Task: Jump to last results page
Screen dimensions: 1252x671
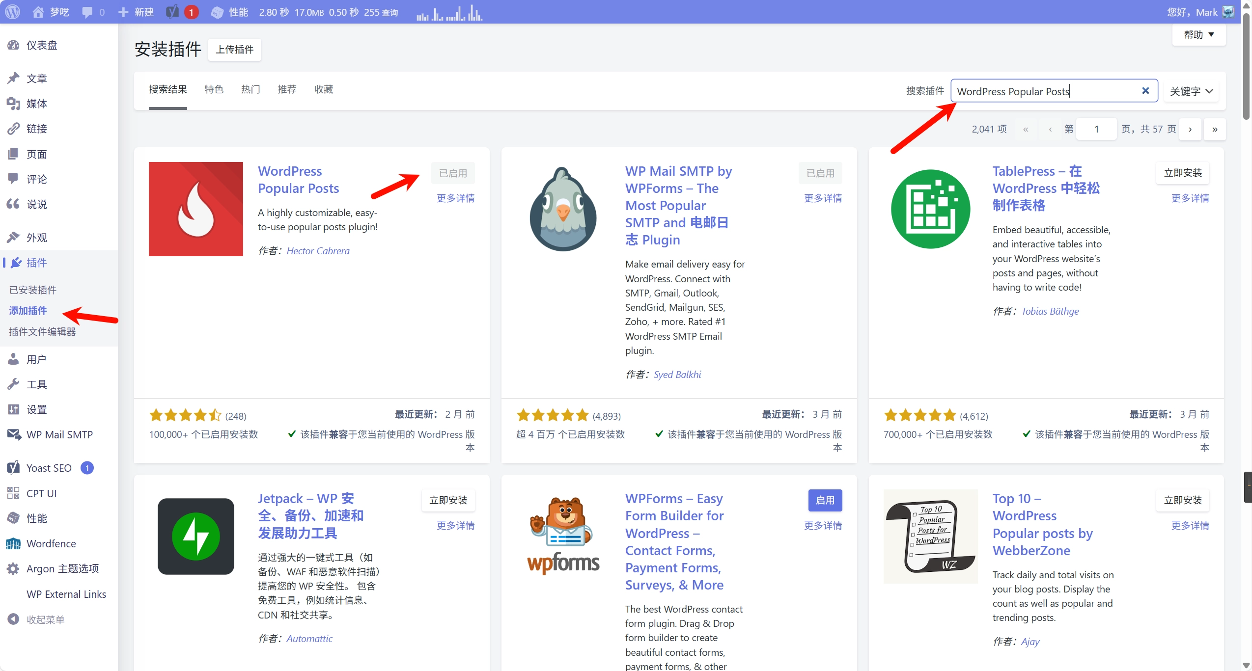Action: click(1215, 129)
